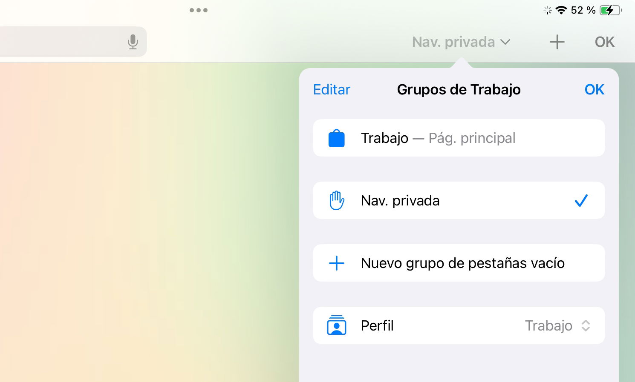Open the Trabajo profile picker

coord(557,325)
